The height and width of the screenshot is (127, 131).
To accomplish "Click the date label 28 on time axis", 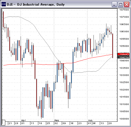I will (17, 123).
